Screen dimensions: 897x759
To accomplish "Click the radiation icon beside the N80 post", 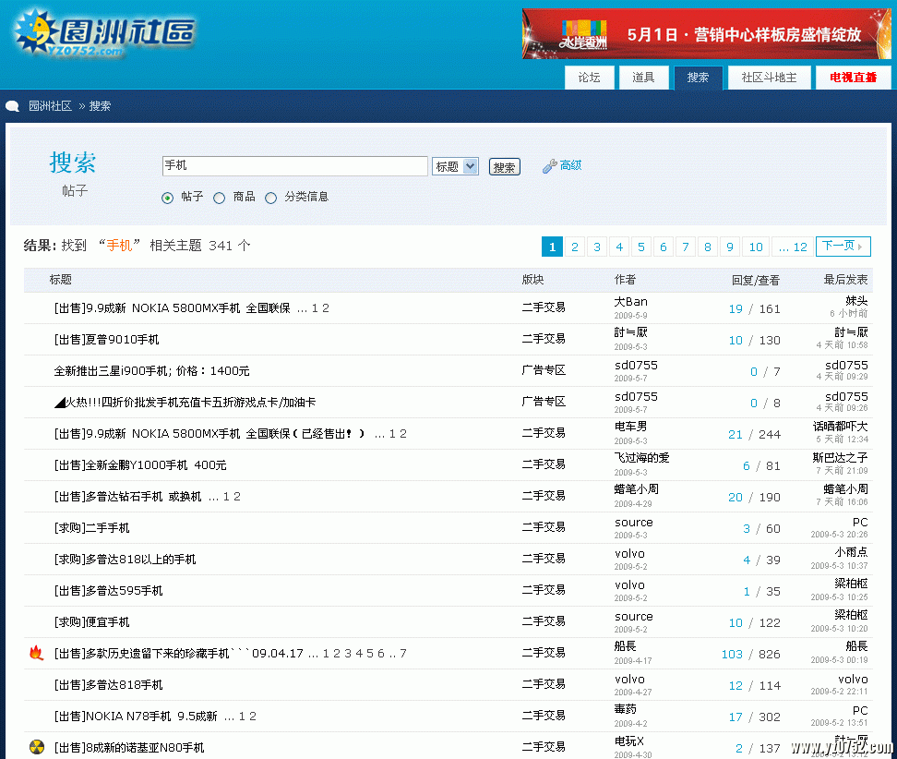I will click(x=36, y=747).
